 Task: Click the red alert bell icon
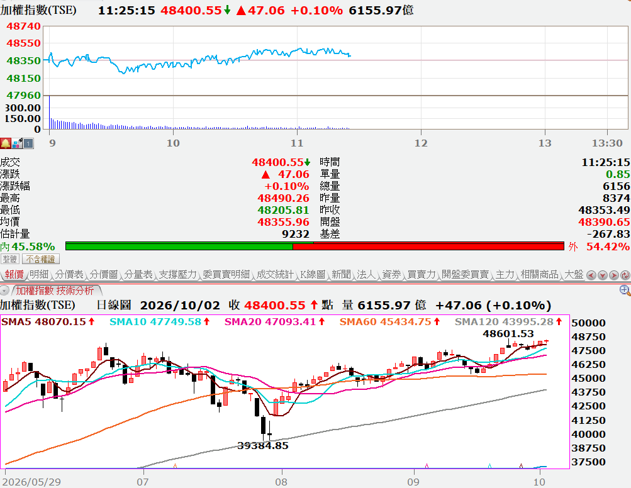click(x=6, y=143)
